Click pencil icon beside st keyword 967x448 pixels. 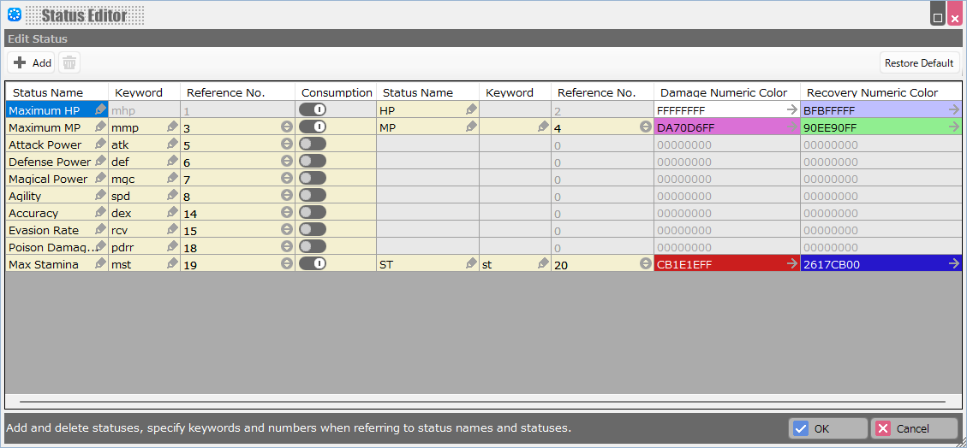coord(543,264)
